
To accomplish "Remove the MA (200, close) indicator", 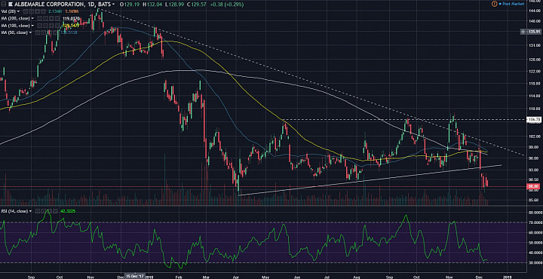I will (57, 18).
